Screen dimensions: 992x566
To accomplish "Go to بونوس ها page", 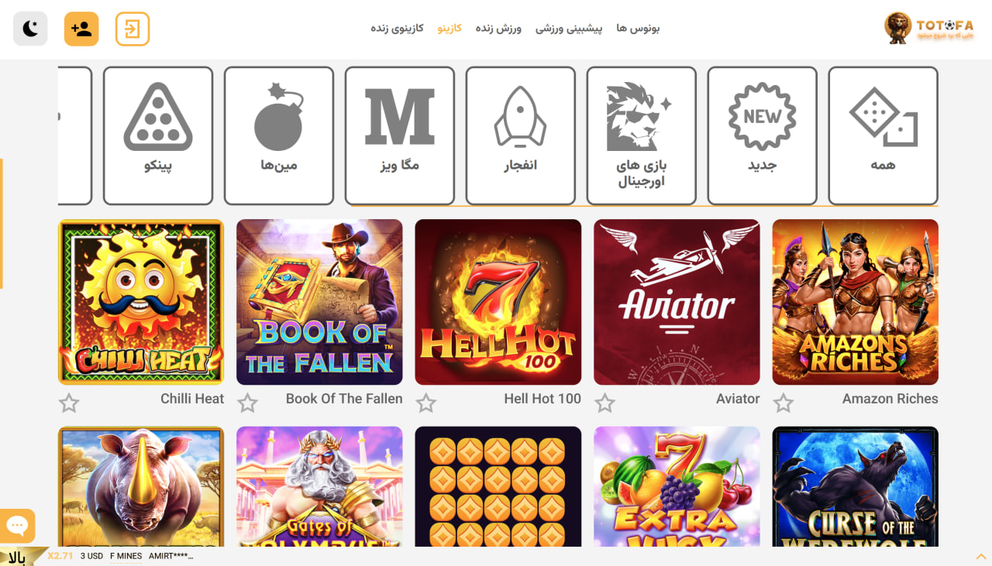I will pyautogui.click(x=638, y=28).
